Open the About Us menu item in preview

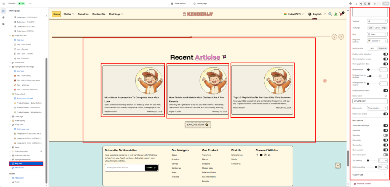(83, 14)
